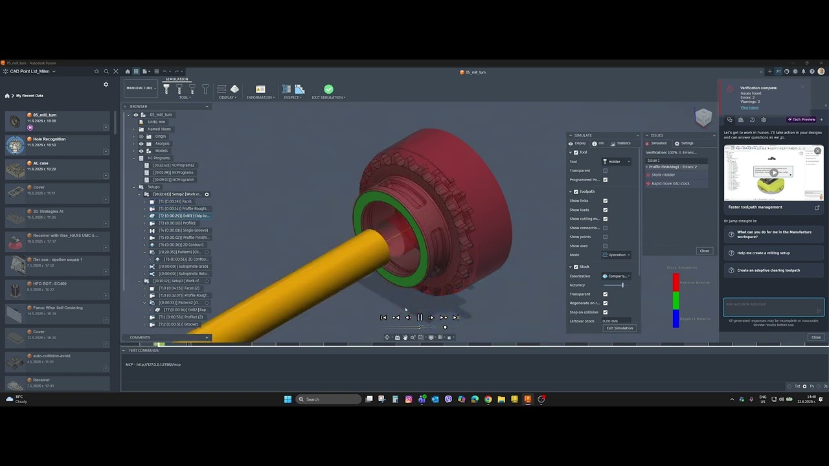The image size is (829, 466).
Task: Enable Show points checkbox
Action: pyautogui.click(x=605, y=237)
